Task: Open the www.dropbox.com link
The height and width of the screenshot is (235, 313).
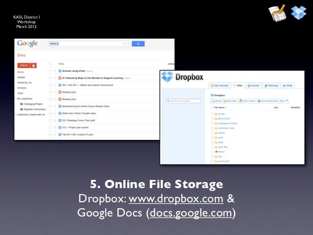Action: click(x=176, y=198)
